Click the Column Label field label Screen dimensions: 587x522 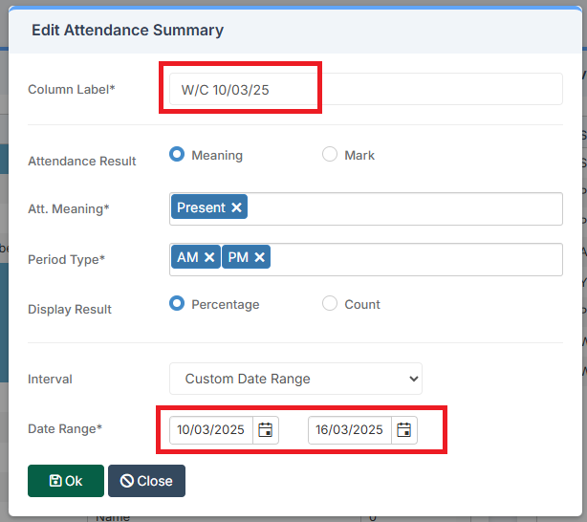coord(71,89)
